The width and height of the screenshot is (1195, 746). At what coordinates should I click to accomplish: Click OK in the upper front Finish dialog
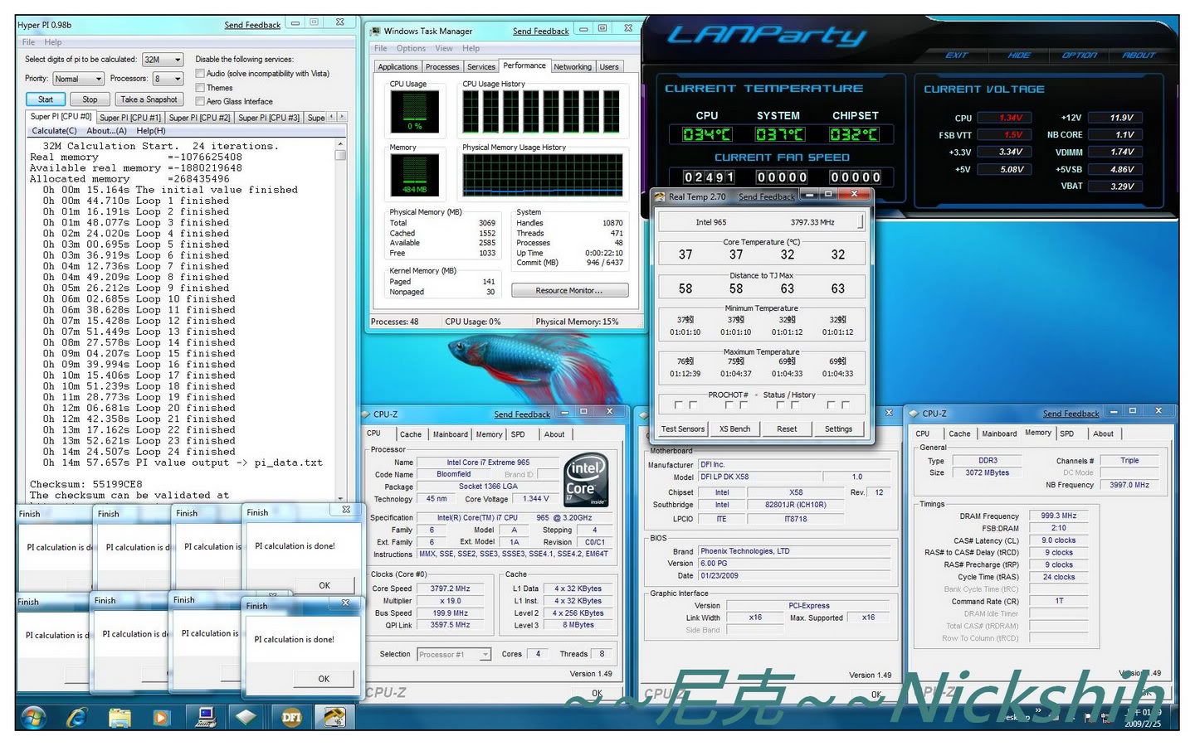(324, 585)
